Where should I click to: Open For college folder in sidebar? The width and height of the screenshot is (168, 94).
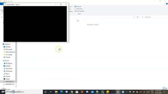coord(8,55)
